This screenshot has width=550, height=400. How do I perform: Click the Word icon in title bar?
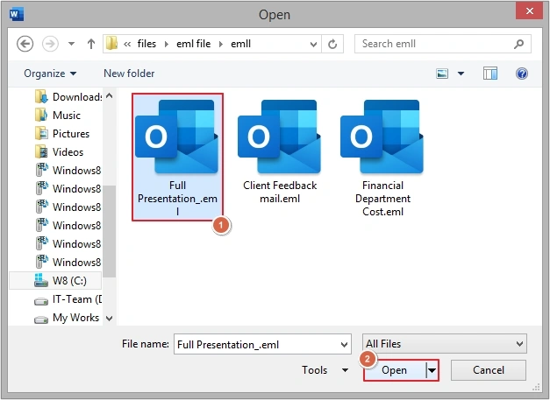click(x=17, y=14)
